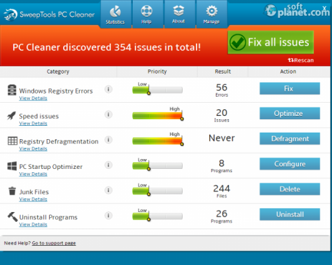
Task: Click the SweepTools PC Cleaner logo
Action: [49, 15]
